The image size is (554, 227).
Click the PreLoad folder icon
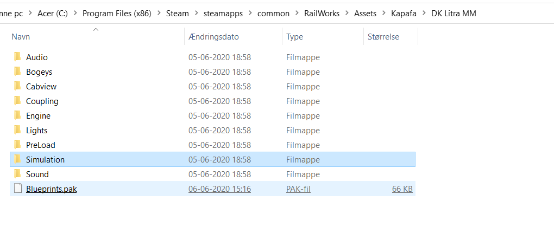pos(17,145)
